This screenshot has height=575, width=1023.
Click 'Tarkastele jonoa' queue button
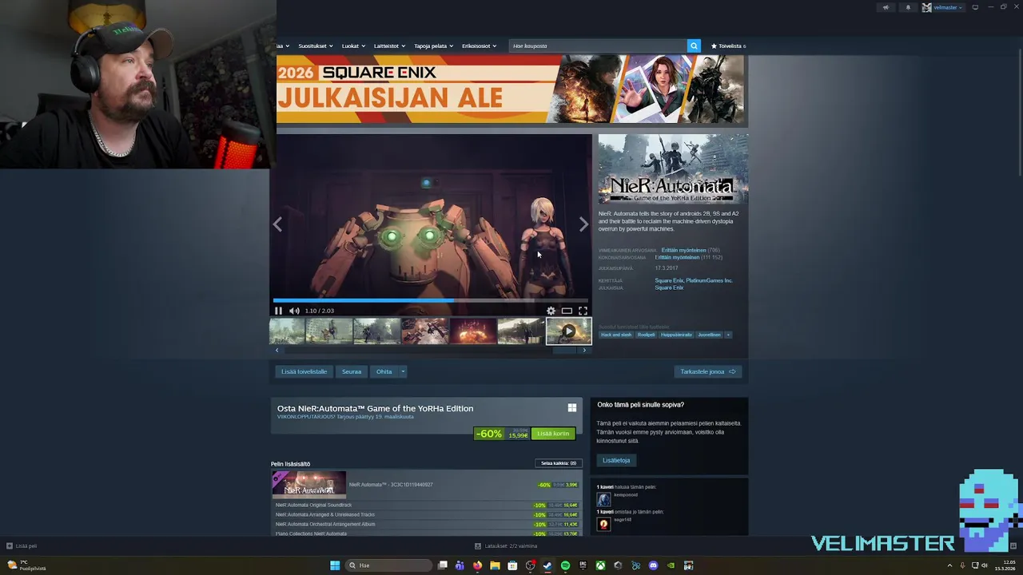click(707, 371)
